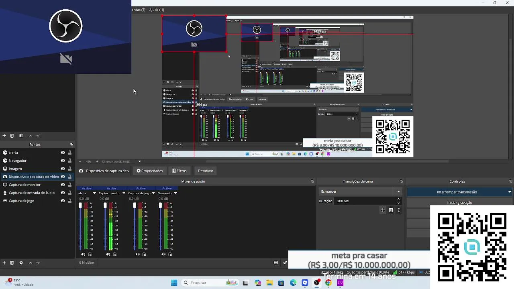The image size is (514, 289).
Task: Mute the alerta audio channel
Action: pos(83,254)
